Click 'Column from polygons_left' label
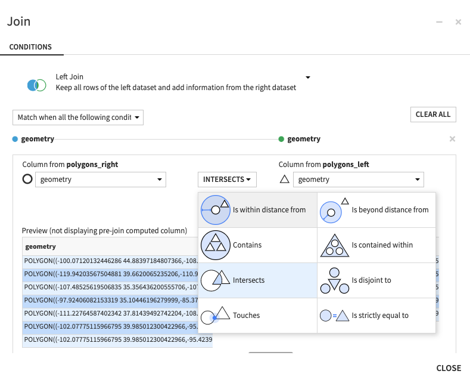This screenshot has height=377, width=470. tap(323, 165)
